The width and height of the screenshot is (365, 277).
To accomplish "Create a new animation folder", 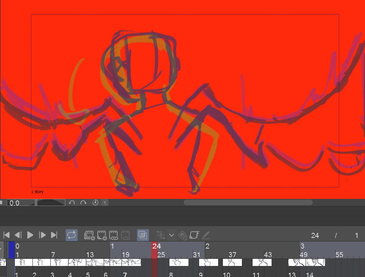I will tap(89, 235).
